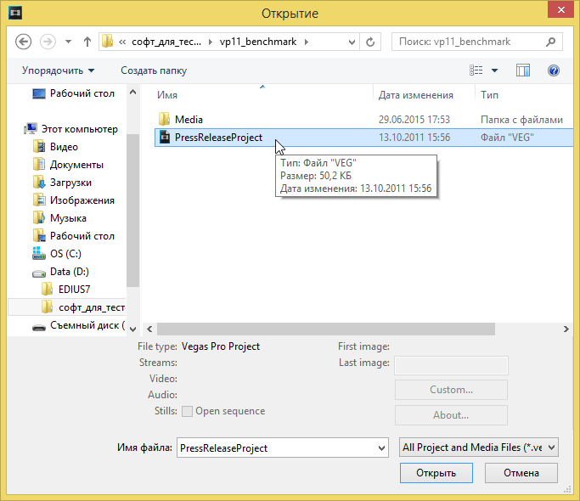Image resolution: width=580 pixels, height=501 pixels.
Task: Click the Up one level arrow
Action: pos(87,41)
